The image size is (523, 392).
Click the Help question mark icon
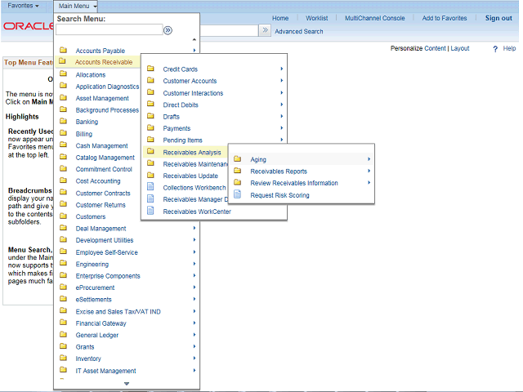[495, 49]
